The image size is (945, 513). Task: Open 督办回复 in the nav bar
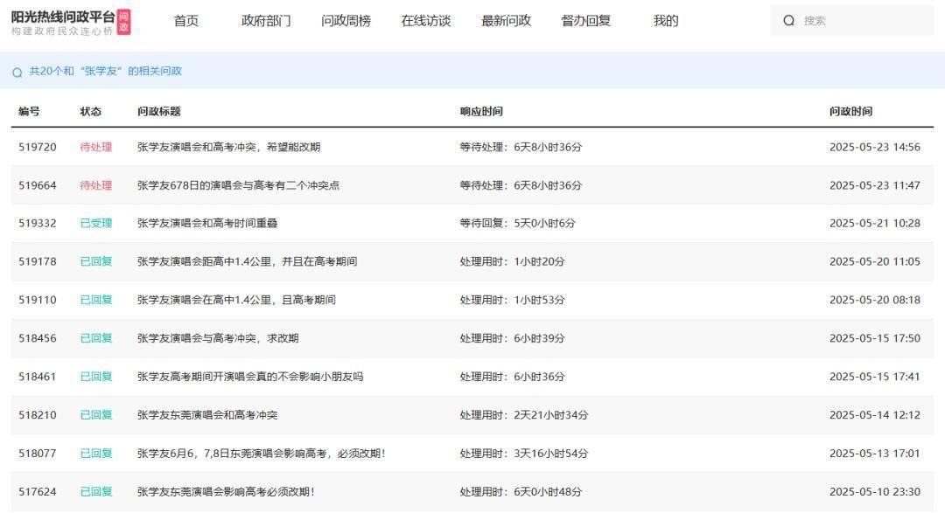(585, 20)
